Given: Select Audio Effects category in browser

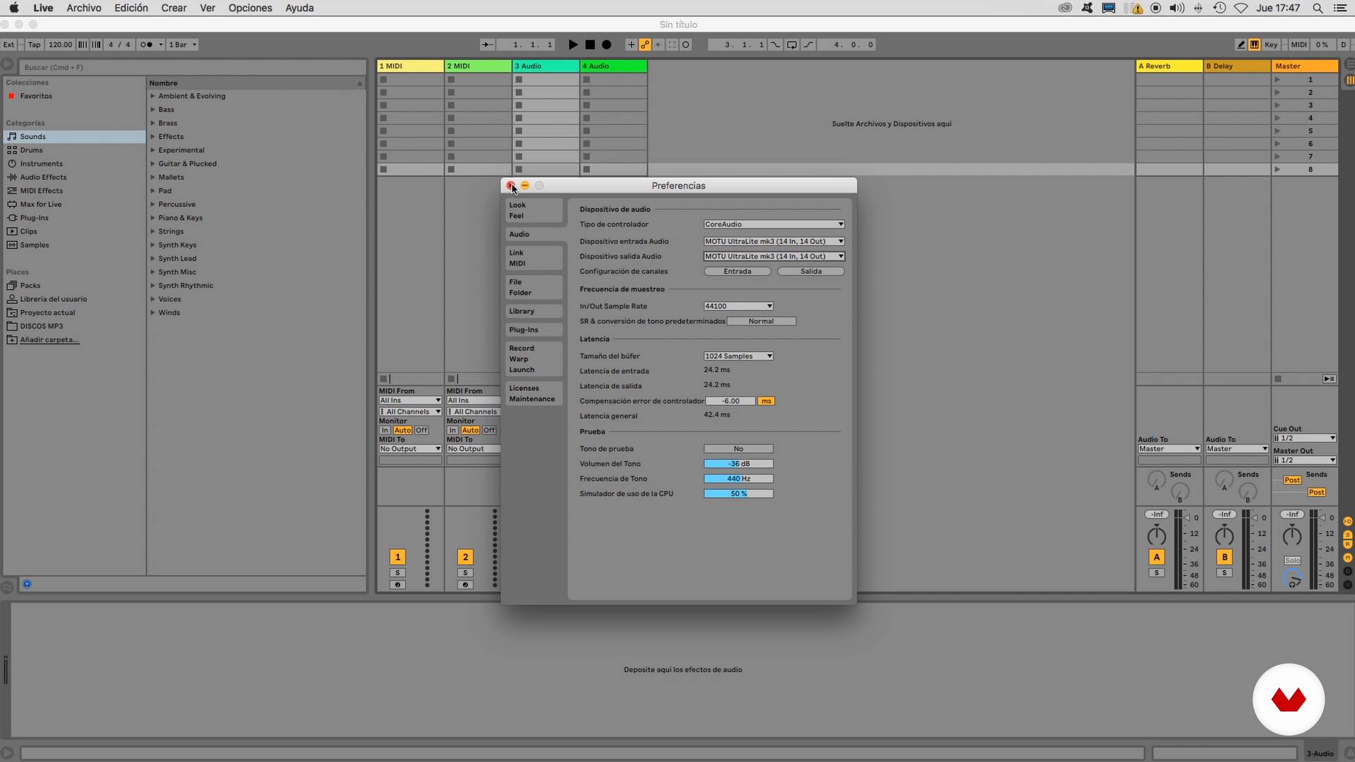Looking at the screenshot, I should 74,177.
